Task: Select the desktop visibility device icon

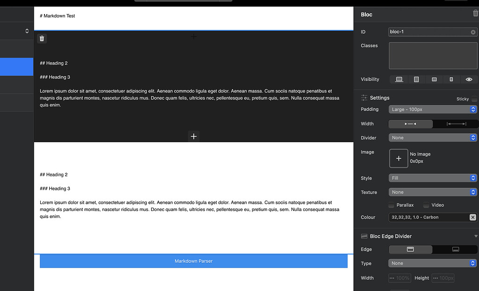Action: (x=399, y=79)
